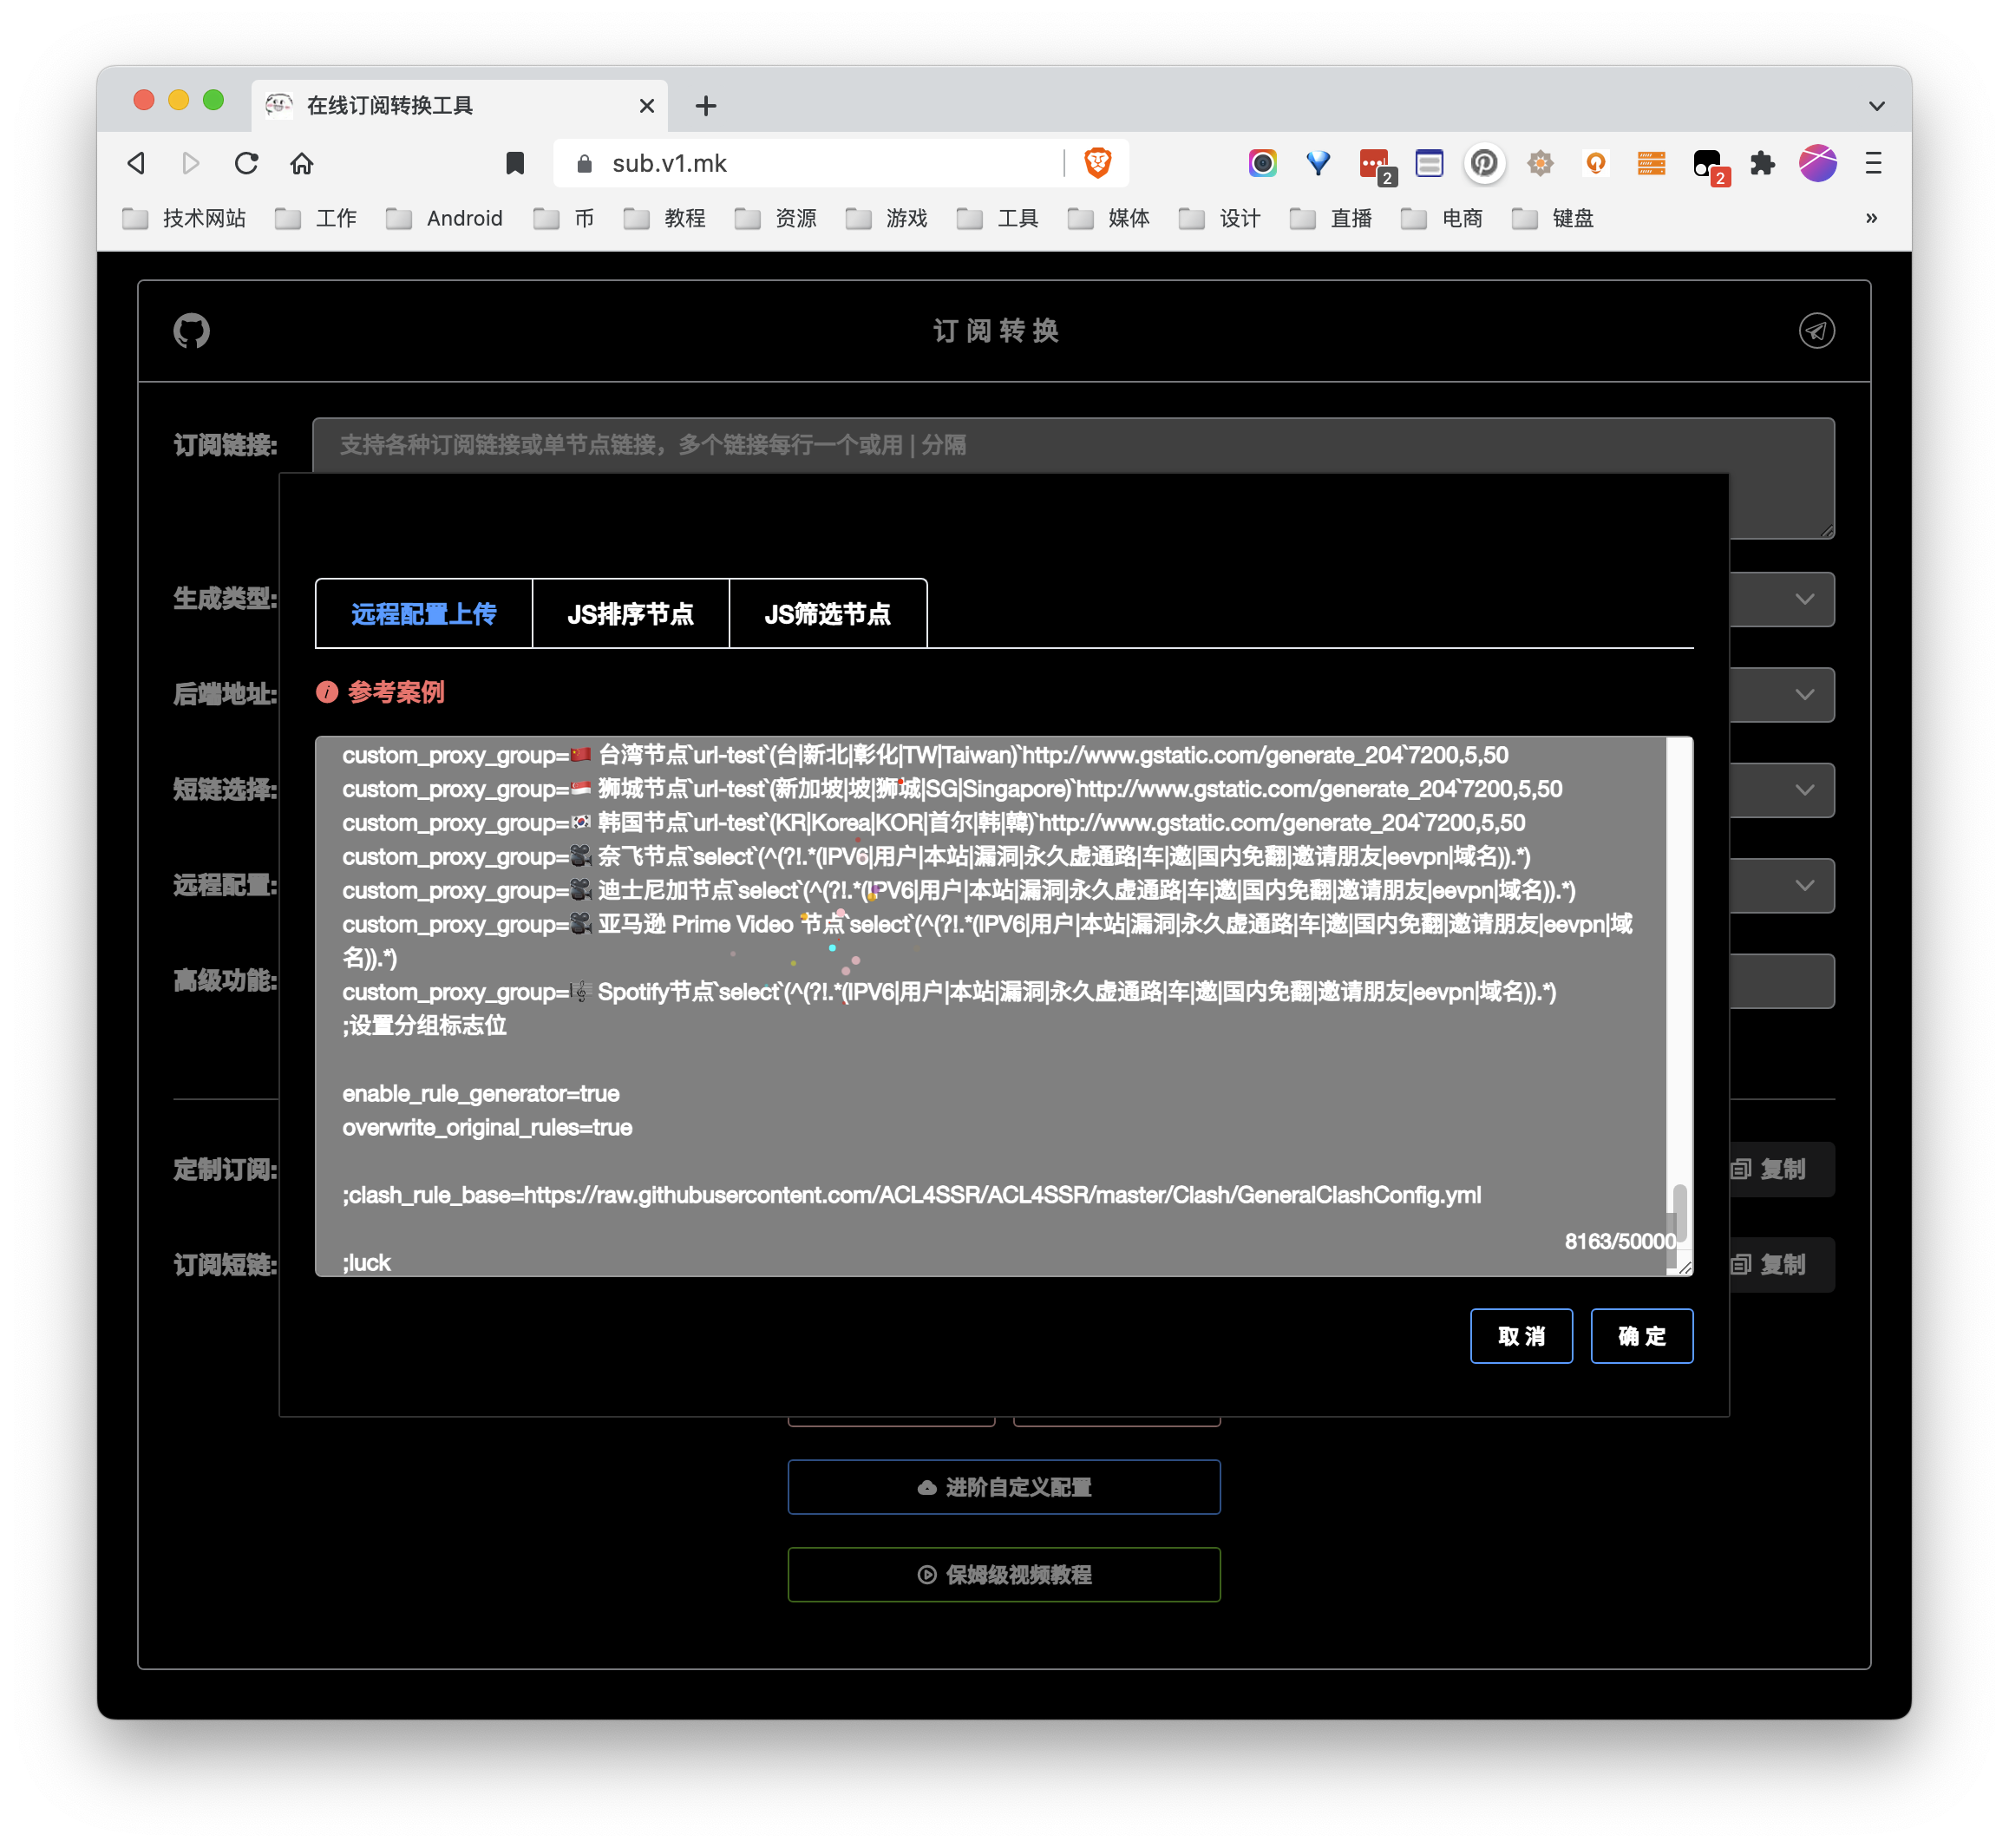
Task: Click the red 参考案例 info icon
Action: click(x=327, y=692)
